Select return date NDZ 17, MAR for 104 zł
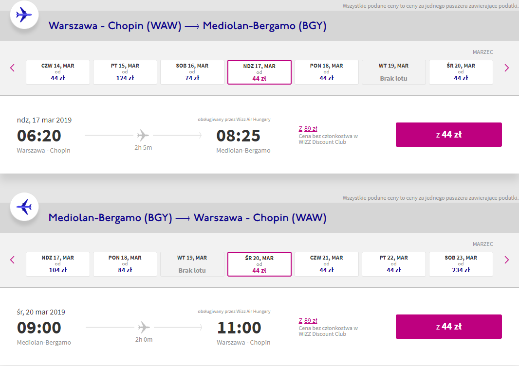 pos(58,264)
